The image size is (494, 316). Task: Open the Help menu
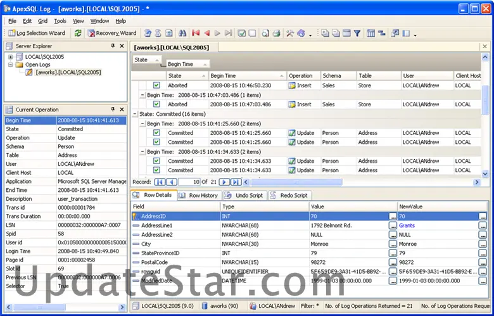(x=121, y=21)
